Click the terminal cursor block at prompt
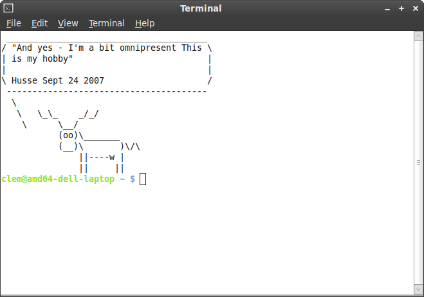The height and width of the screenshot is (297, 424). (143, 179)
